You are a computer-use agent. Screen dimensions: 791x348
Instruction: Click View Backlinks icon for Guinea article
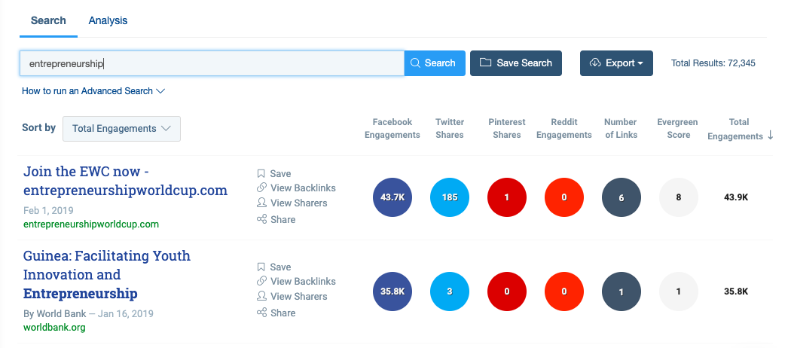[261, 281]
